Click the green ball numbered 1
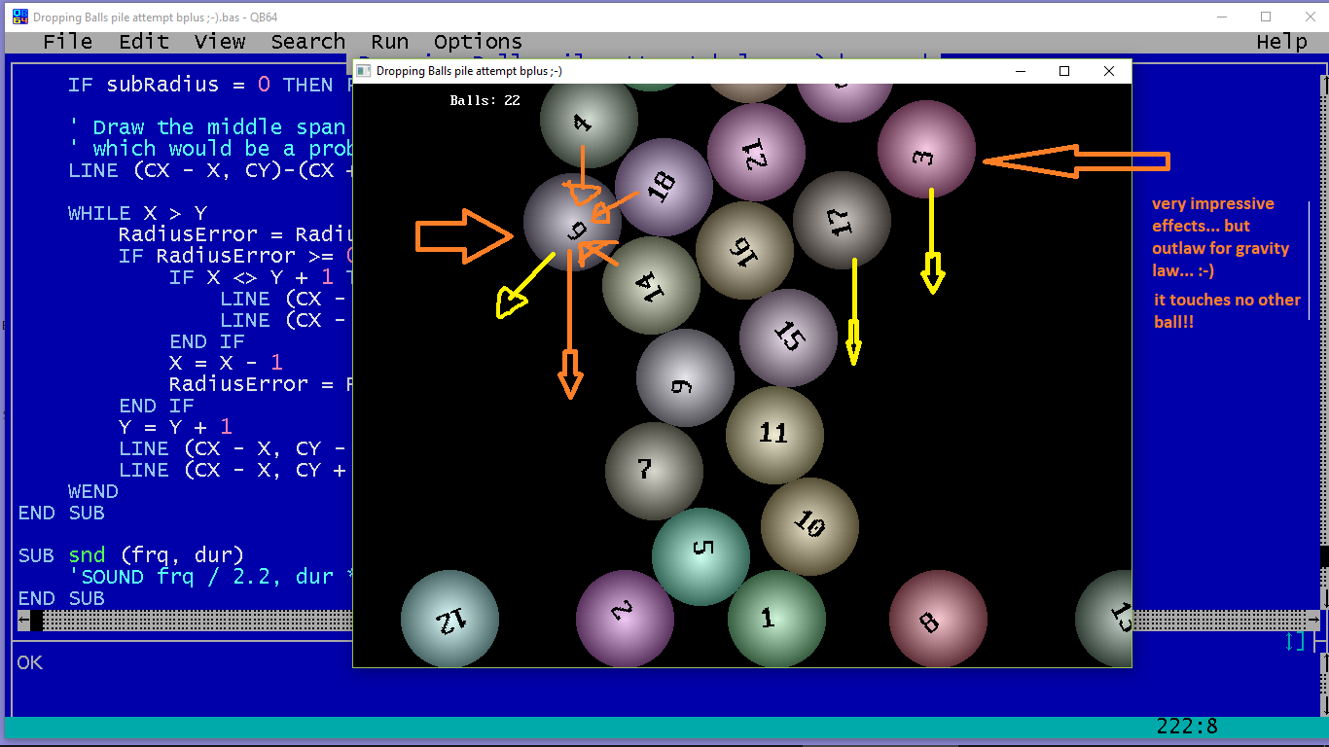 click(x=775, y=619)
